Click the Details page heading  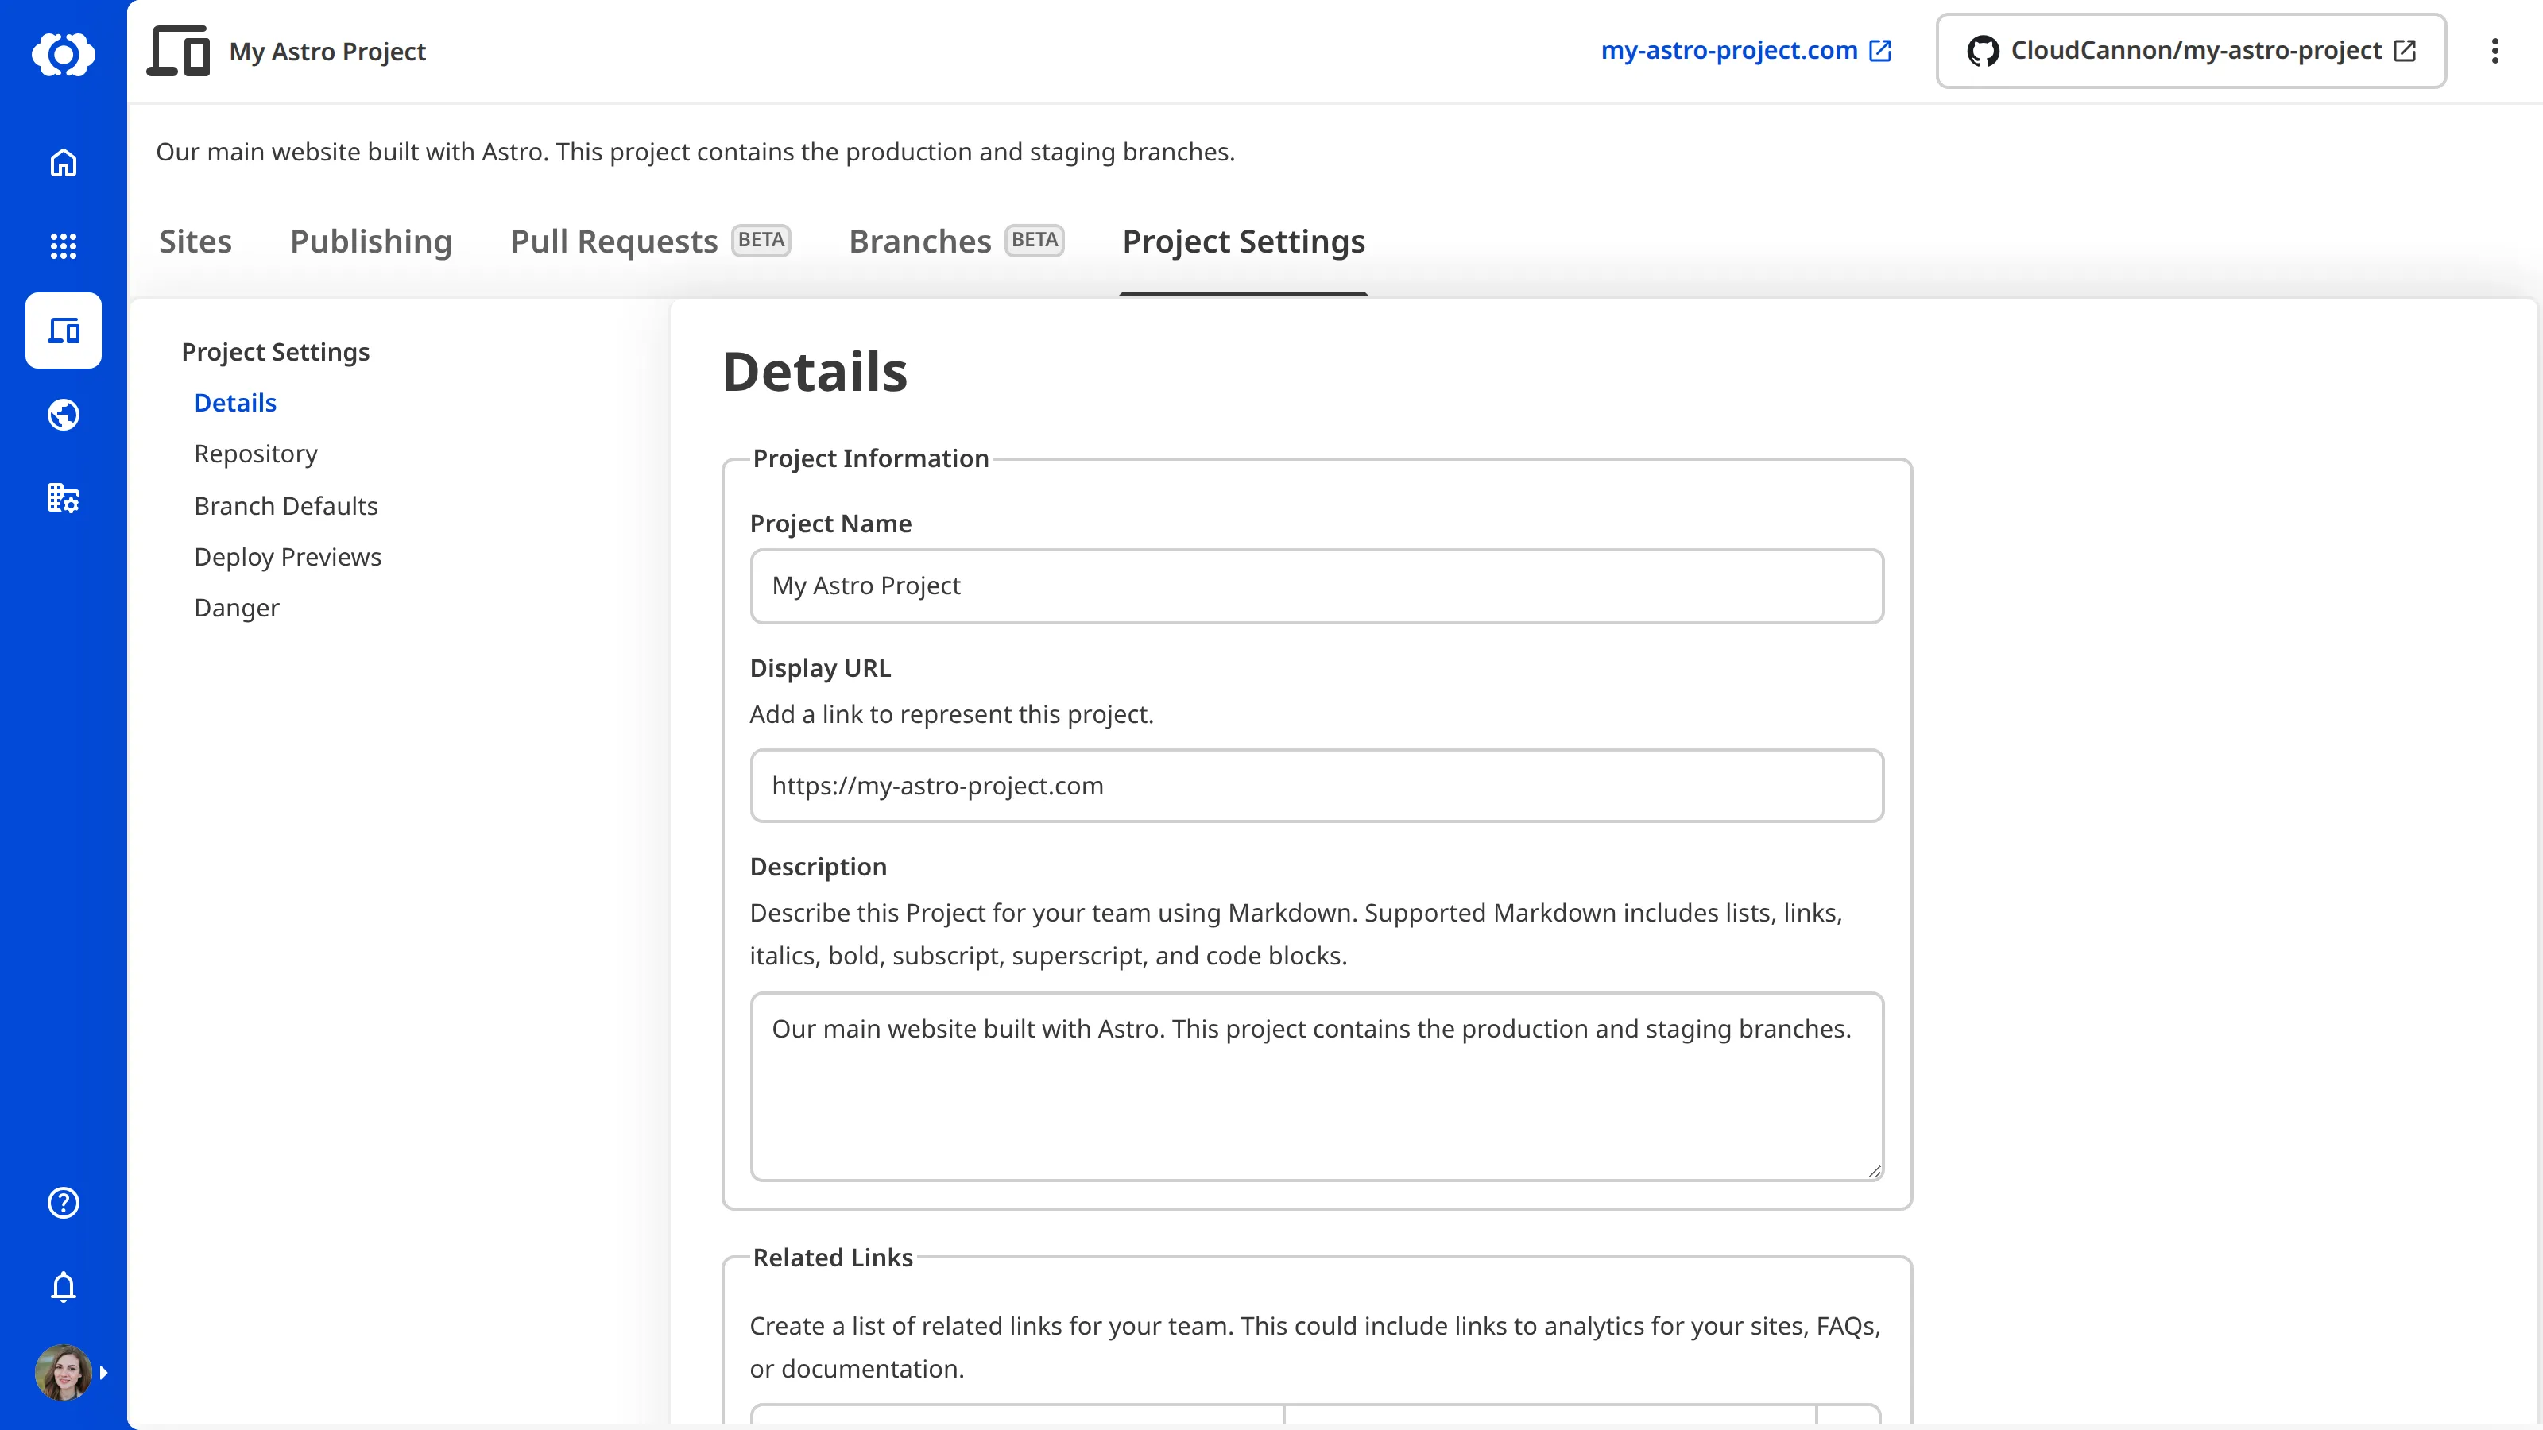click(815, 371)
